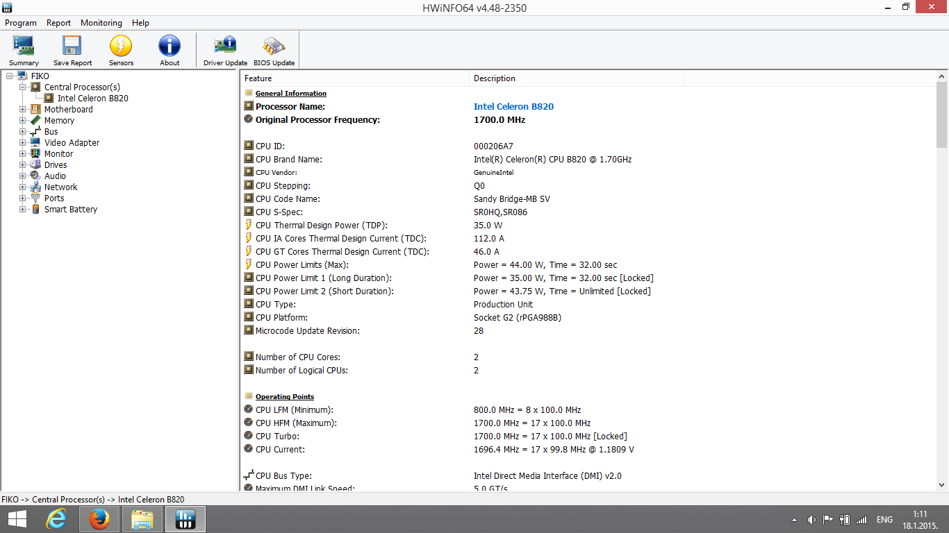Select the CPU Thermal Design Power (TDP) row
Screen dimensions: 949x533
click(x=462, y=226)
